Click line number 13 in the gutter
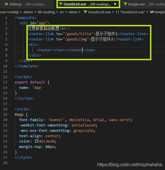Screen dimensions: 165x170 point(5,82)
